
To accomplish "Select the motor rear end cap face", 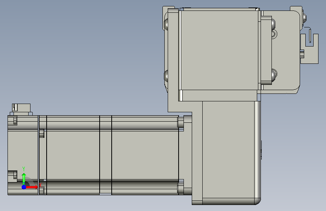I will (x=23, y=155).
